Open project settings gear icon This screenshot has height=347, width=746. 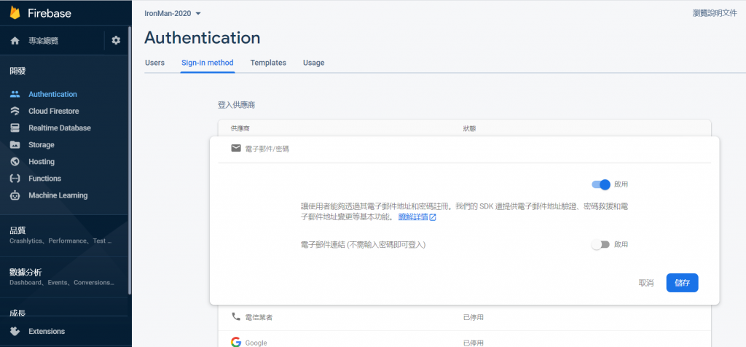pos(116,41)
